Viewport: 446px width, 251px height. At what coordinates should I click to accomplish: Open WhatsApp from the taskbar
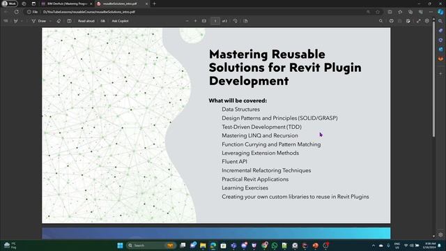(275, 245)
